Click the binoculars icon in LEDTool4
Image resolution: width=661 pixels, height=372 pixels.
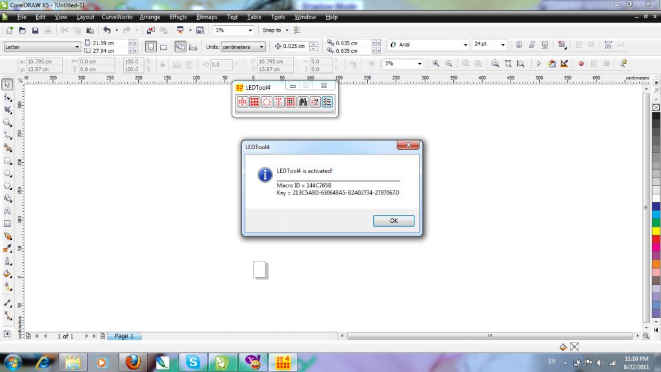[x=303, y=101]
